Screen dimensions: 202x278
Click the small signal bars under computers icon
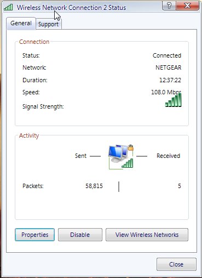click(x=128, y=163)
